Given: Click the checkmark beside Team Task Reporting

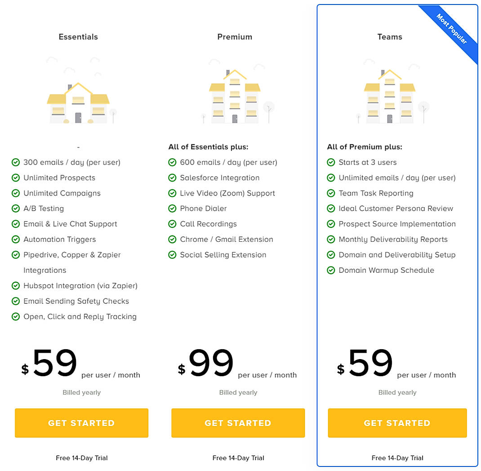Looking at the screenshot, I should point(331,193).
